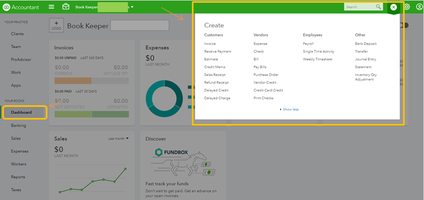Viewport: 424px width, 200px height.
Task: Open Sales in the sidebar
Action: click(15, 138)
